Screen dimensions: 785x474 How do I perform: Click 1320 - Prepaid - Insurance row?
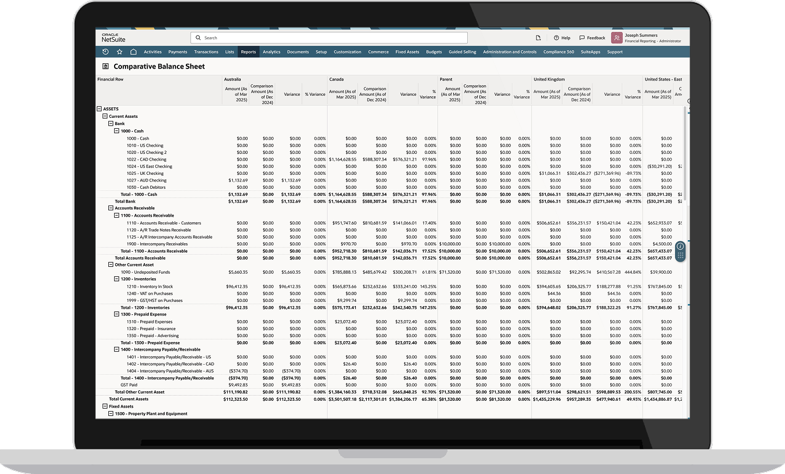[x=389, y=329]
